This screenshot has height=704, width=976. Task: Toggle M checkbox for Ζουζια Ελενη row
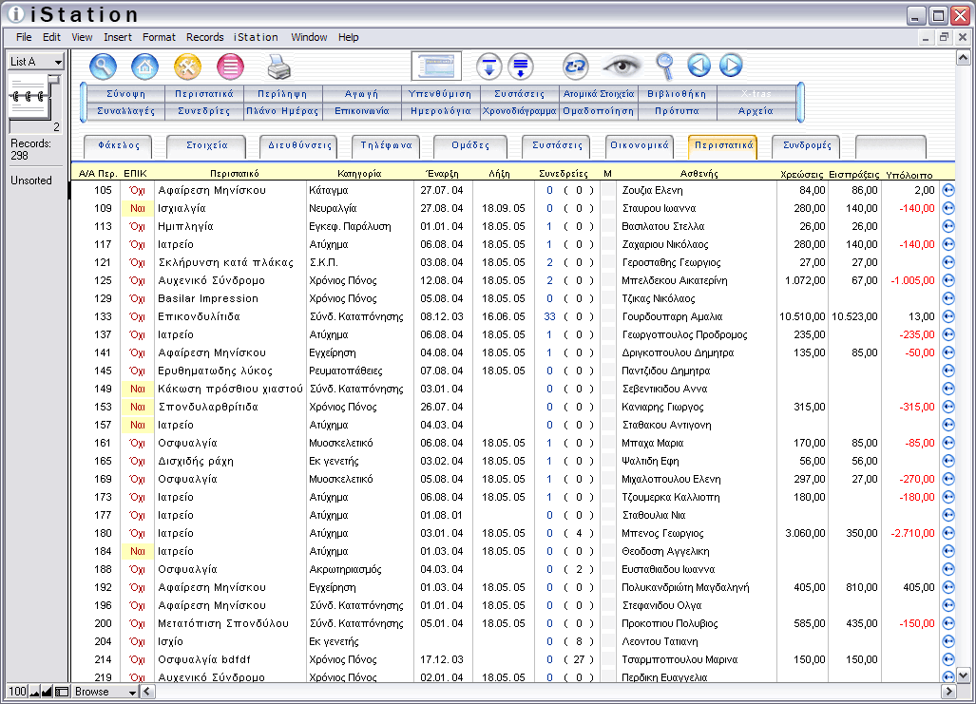click(608, 190)
